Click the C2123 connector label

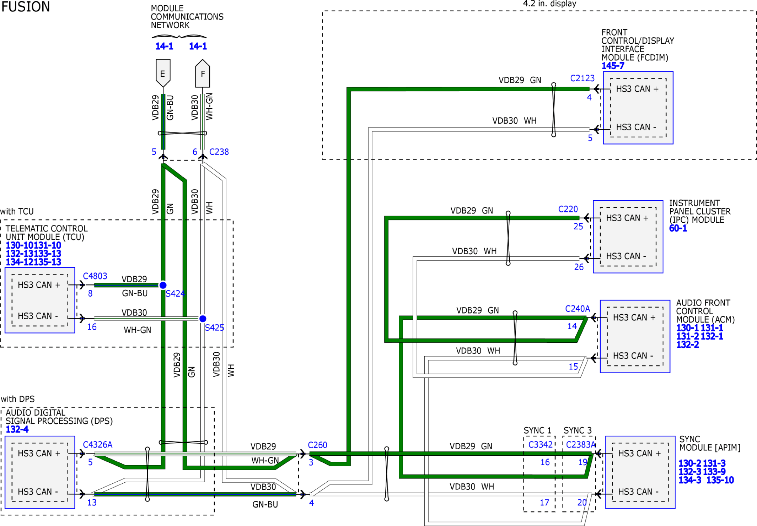pyautogui.click(x=582, y=78)
